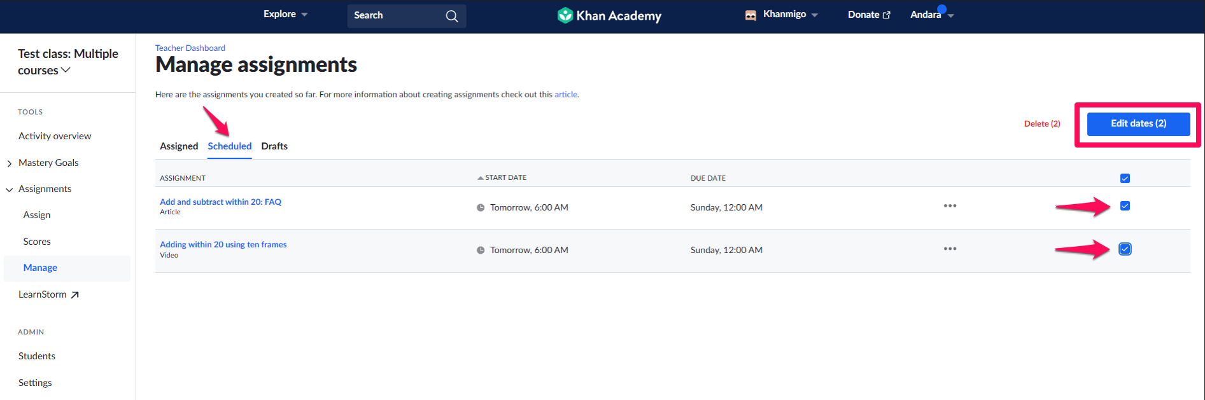Click the LearnStorm external link arrow
The height and width of the screenshot is (400, 1205).
[x=74, y=294]
